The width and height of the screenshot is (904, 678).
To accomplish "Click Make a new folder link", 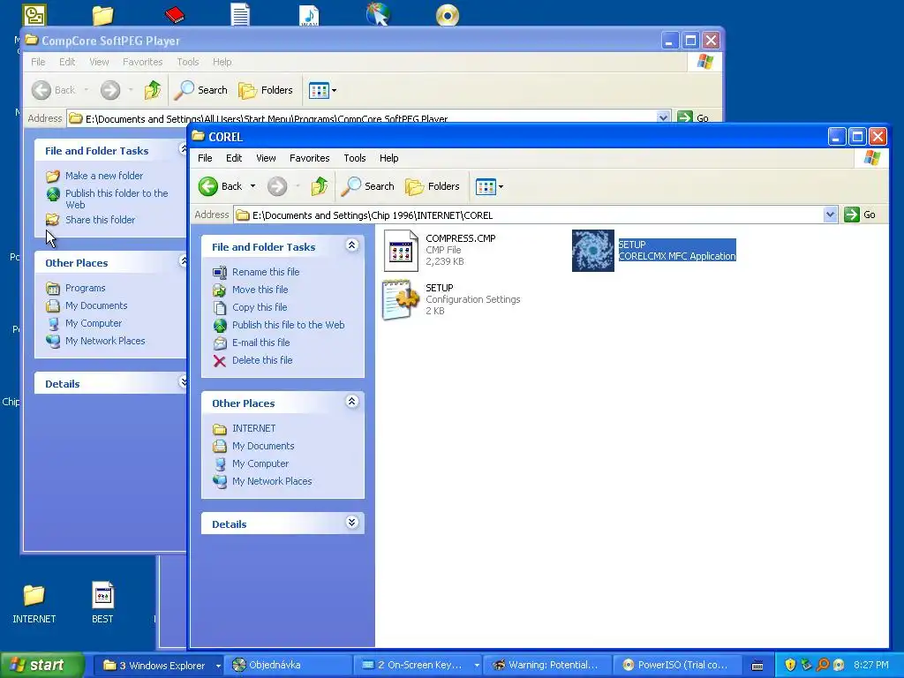I will pyautogui.click(x=104, y=176).
